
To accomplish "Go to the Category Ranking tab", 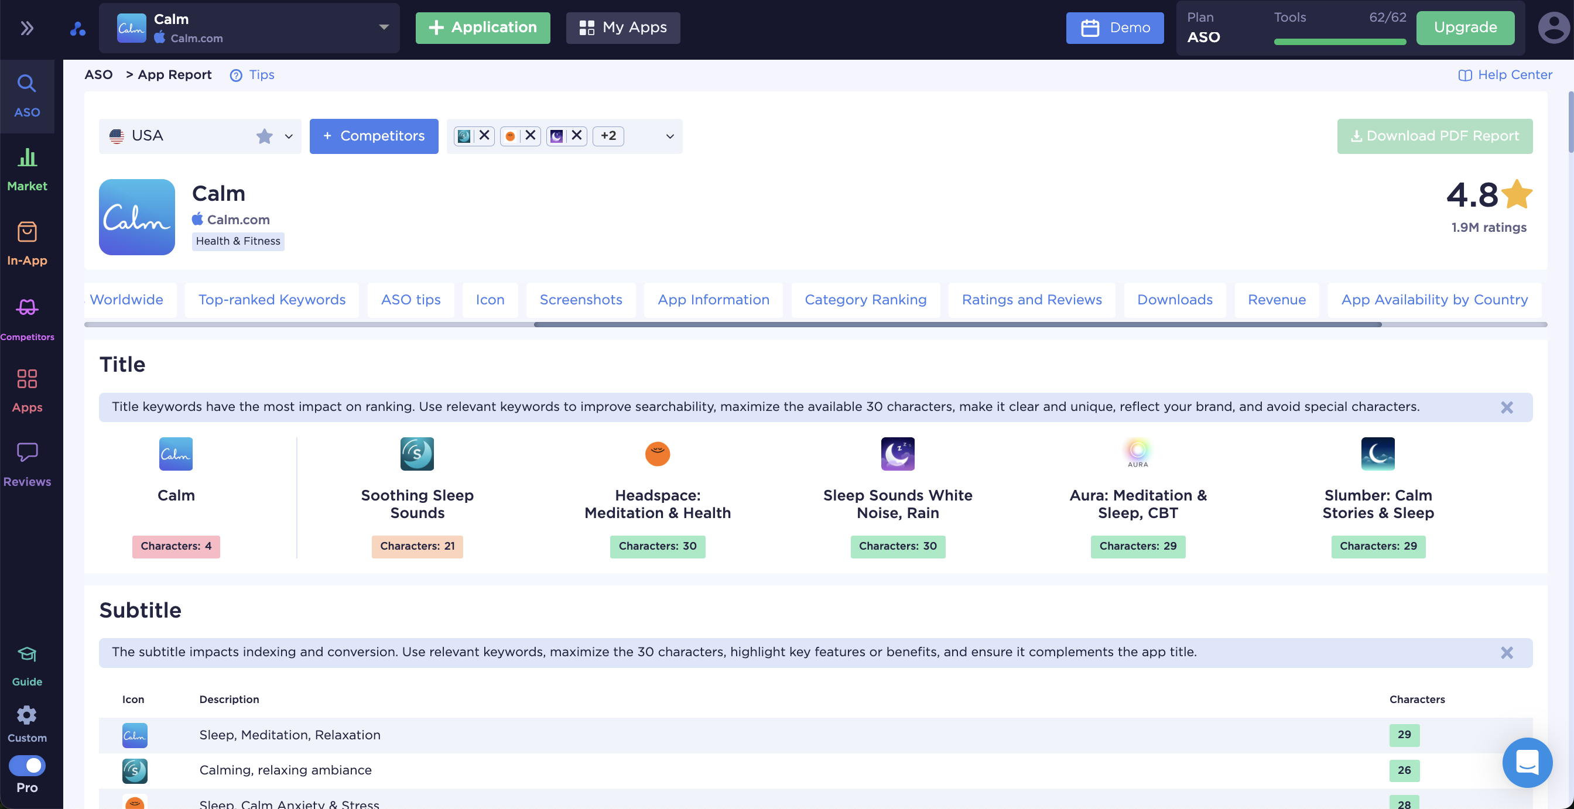I will (866, 300).
